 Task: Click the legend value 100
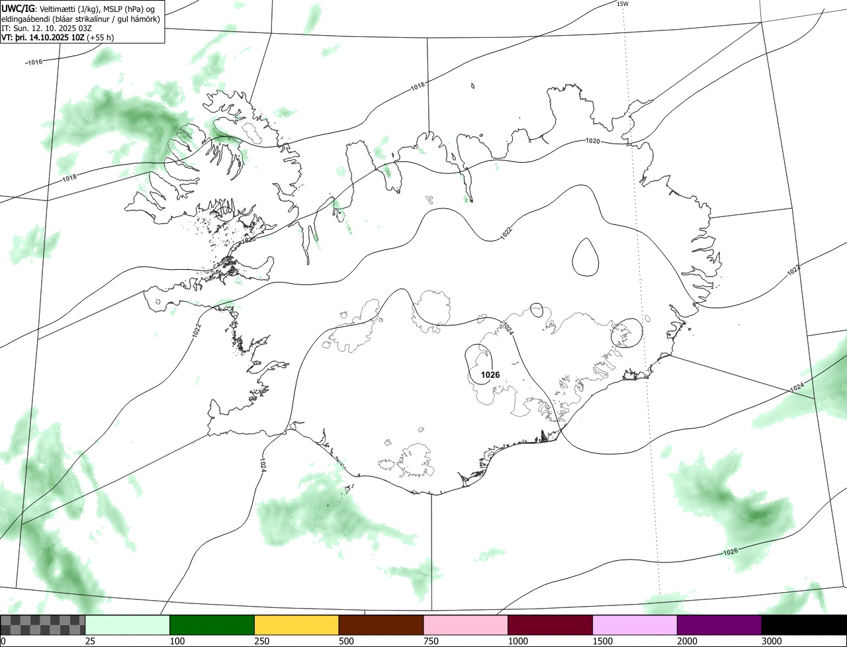tap(177, 641)
